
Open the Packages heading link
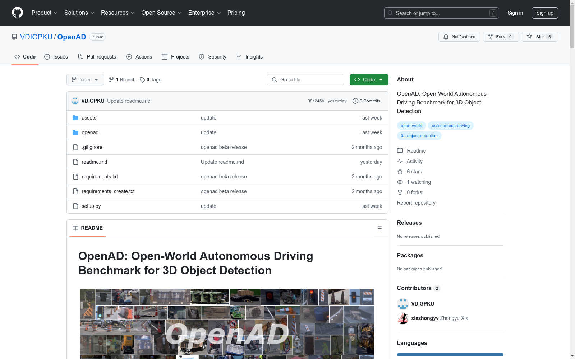click(410, 255)
